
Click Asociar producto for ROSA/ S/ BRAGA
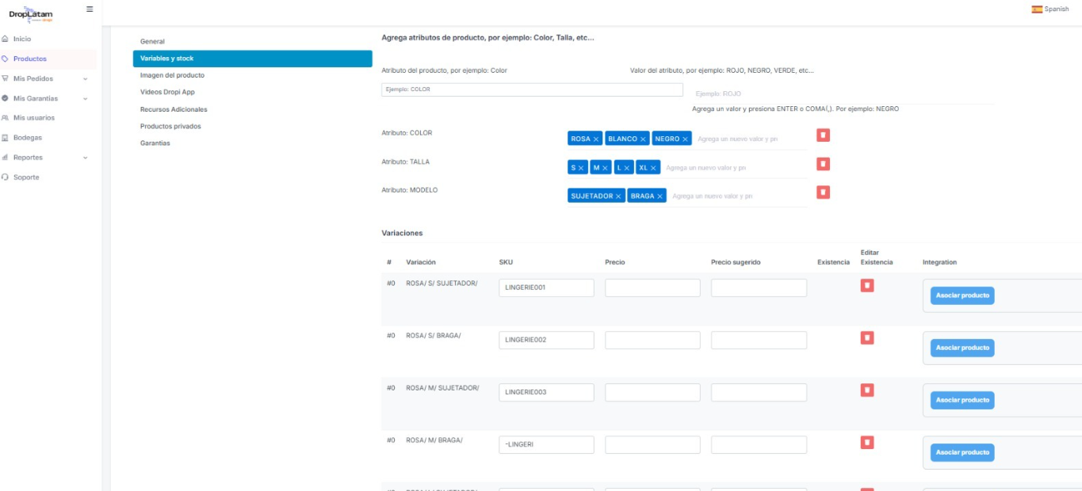[x=962, y=348]
